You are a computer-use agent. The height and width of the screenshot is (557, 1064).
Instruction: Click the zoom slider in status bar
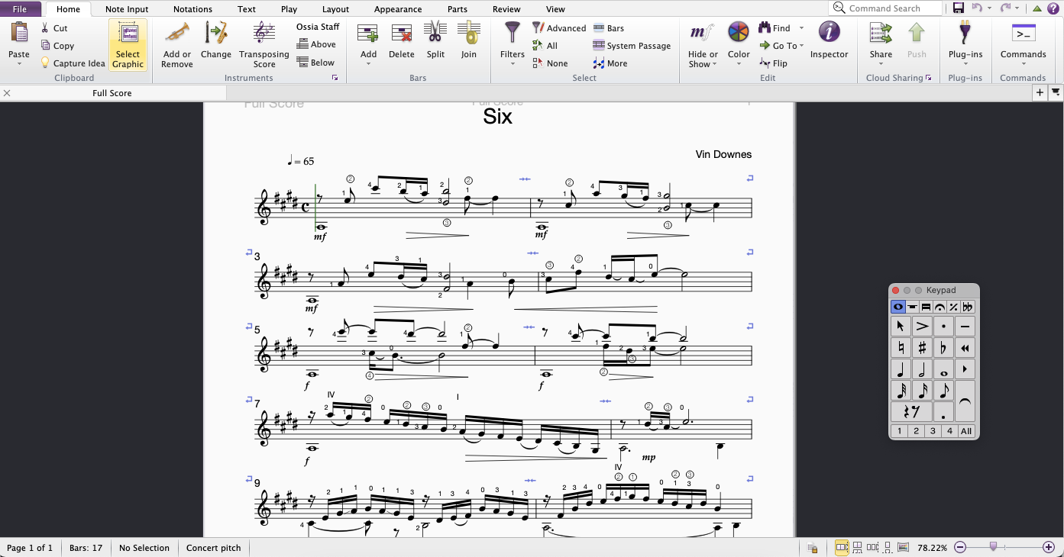pyautogui.click(x=1004, y=547)
